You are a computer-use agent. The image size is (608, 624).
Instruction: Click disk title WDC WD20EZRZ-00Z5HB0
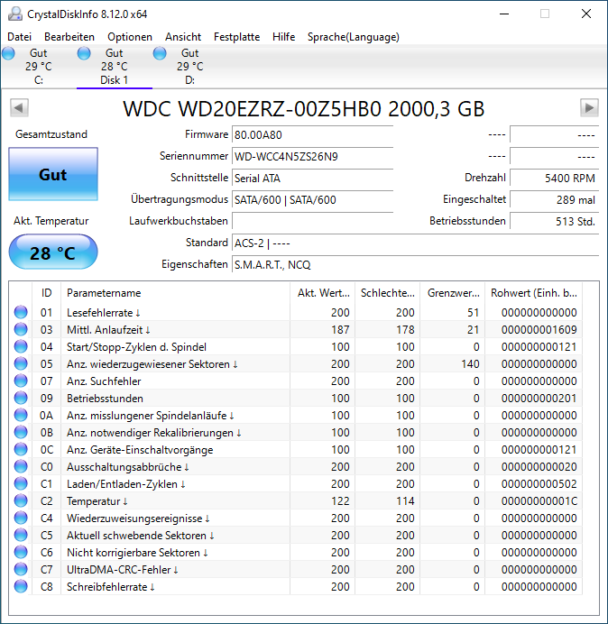303,108
